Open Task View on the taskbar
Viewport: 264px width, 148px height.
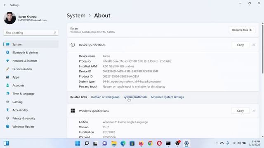(95, 143)
